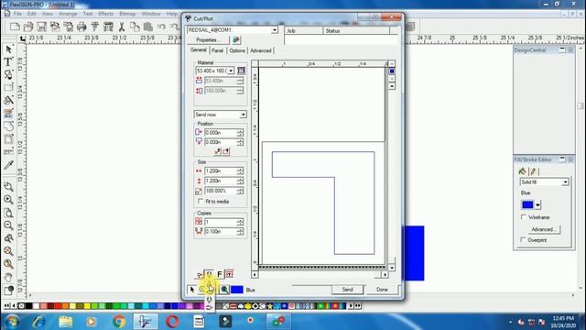
Task: Select the eyedropper tool in the toolbox
Action: [8, 165]
